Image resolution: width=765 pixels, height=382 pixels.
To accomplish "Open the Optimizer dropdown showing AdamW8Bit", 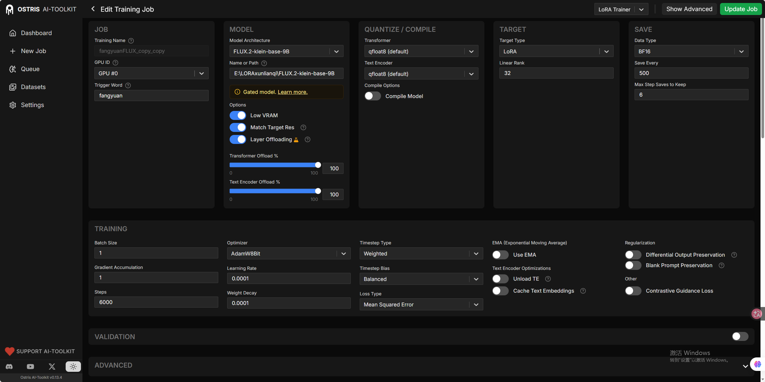I will pos(289,254).
